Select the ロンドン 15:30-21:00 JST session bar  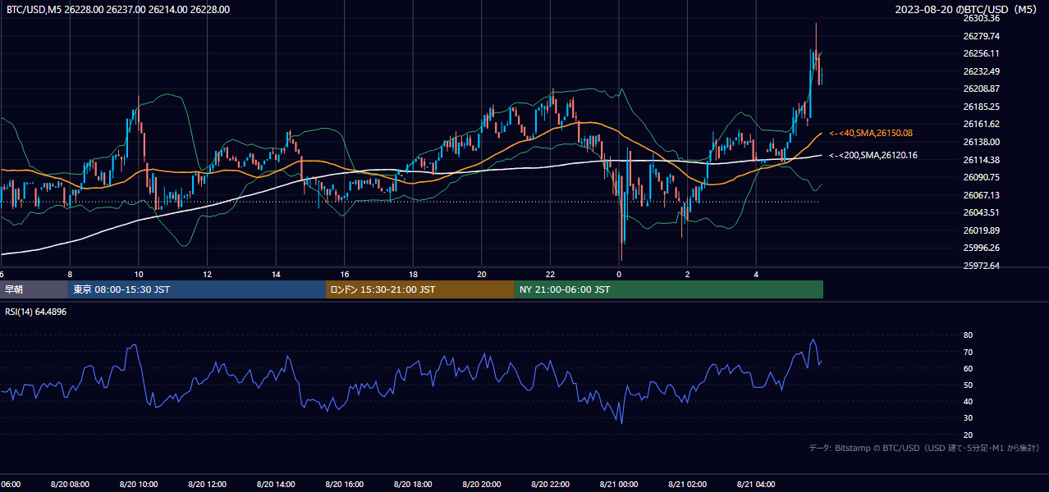point(420,289)
